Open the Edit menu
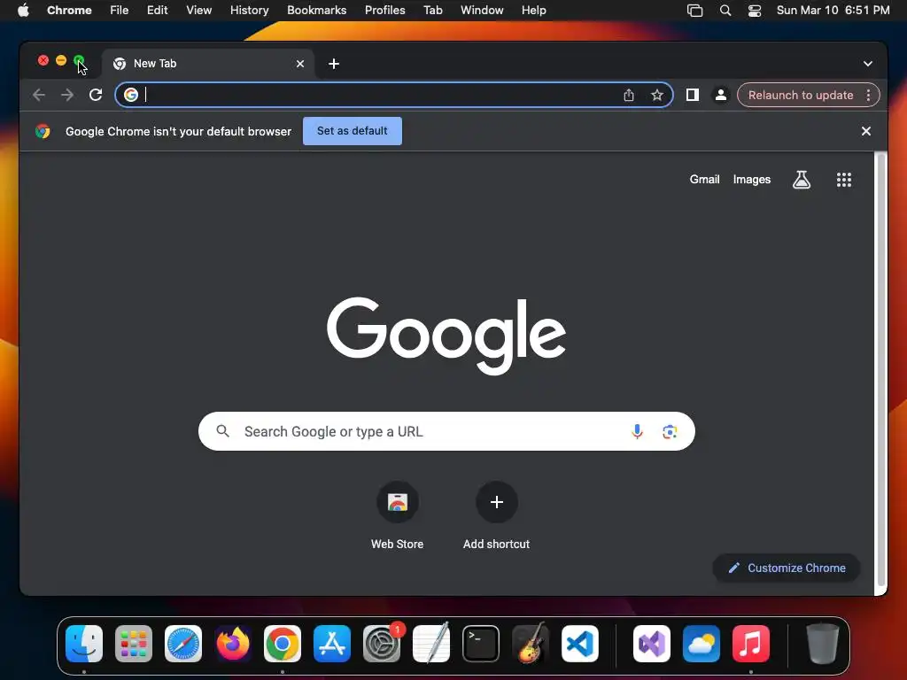The image size is (907, 680). tap(158, 11)
